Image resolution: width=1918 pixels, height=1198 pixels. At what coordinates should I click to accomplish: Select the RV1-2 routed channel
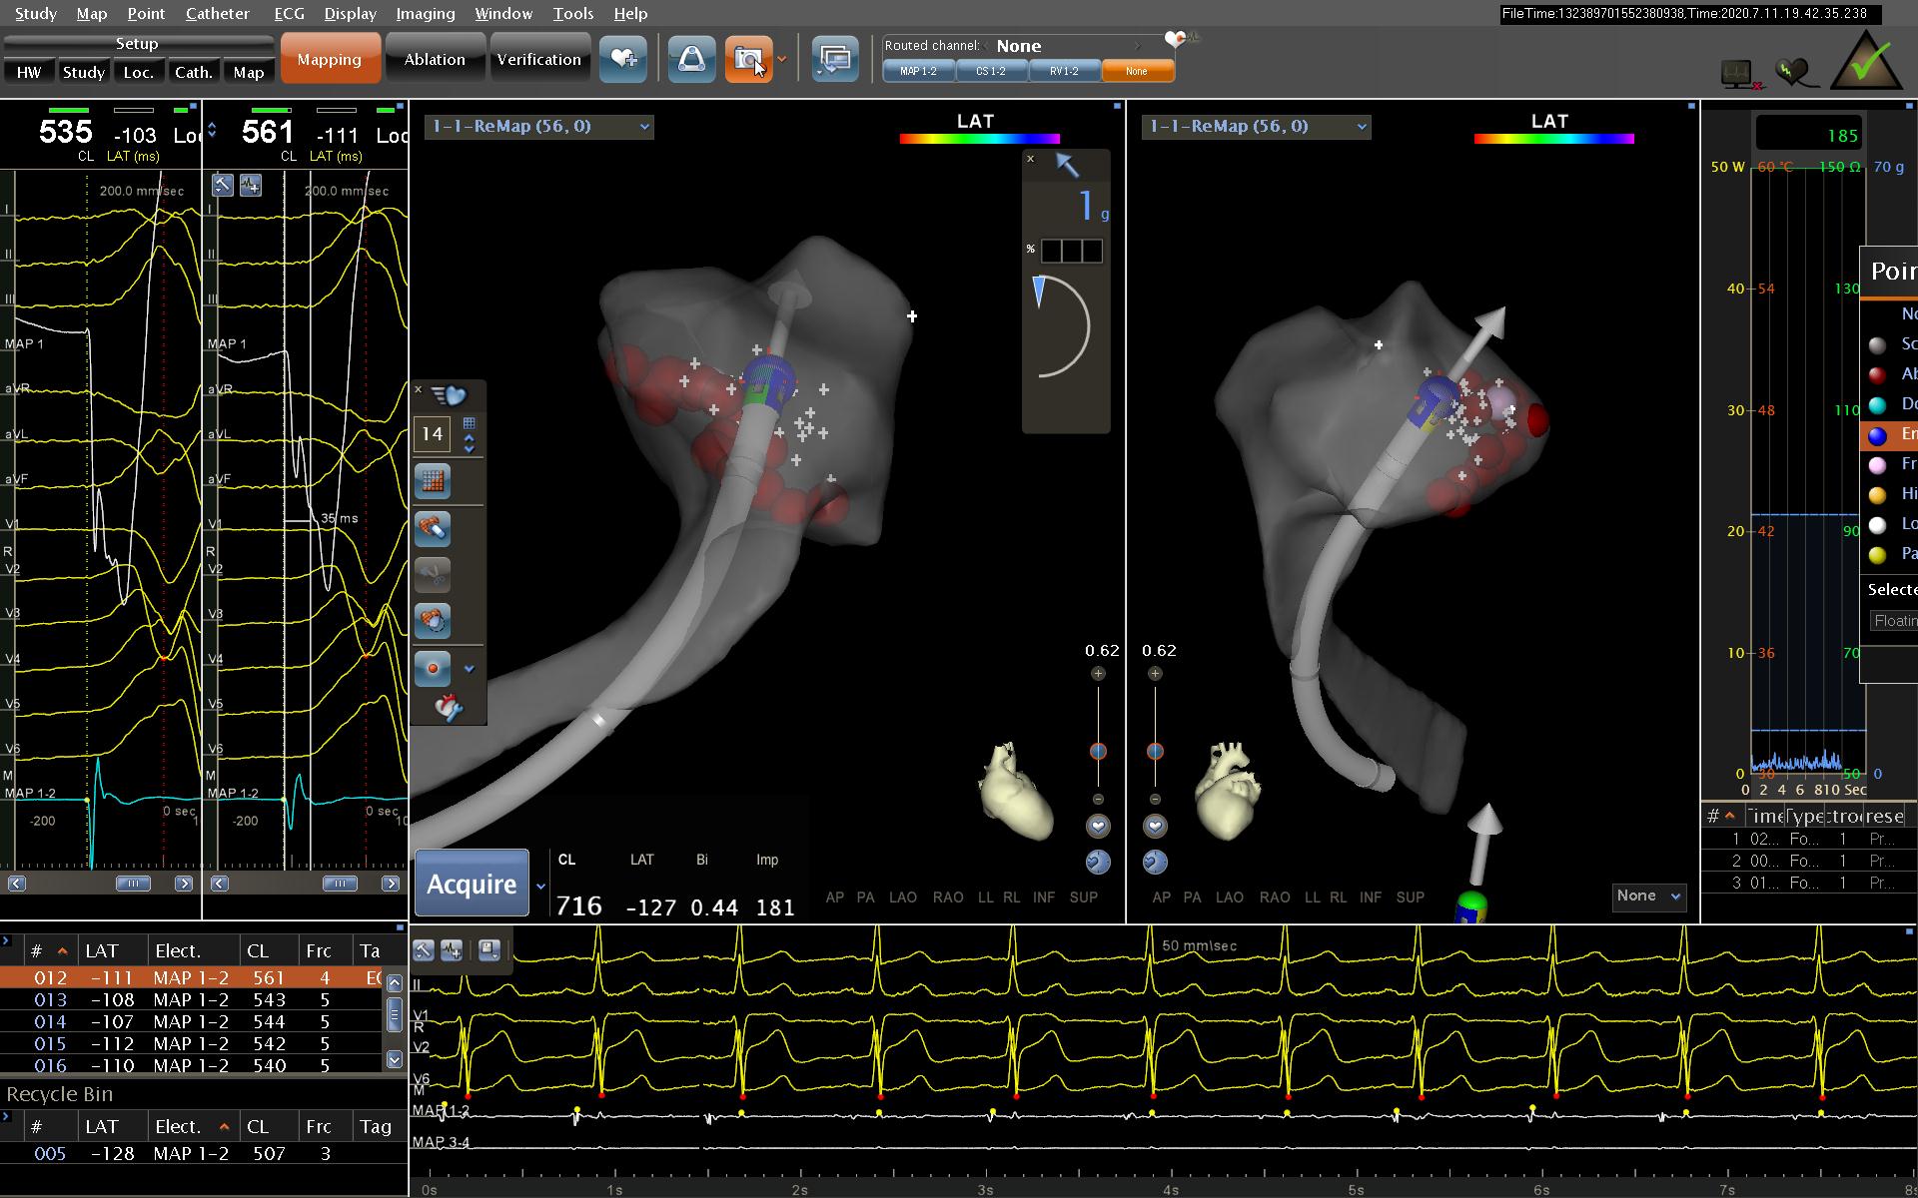(x=1064, y=72)
